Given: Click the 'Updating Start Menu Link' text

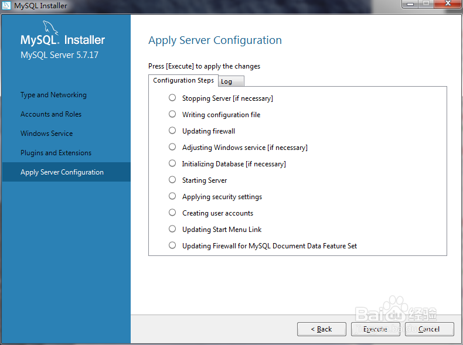Looking at the screenshot, I should coord(222,229).
